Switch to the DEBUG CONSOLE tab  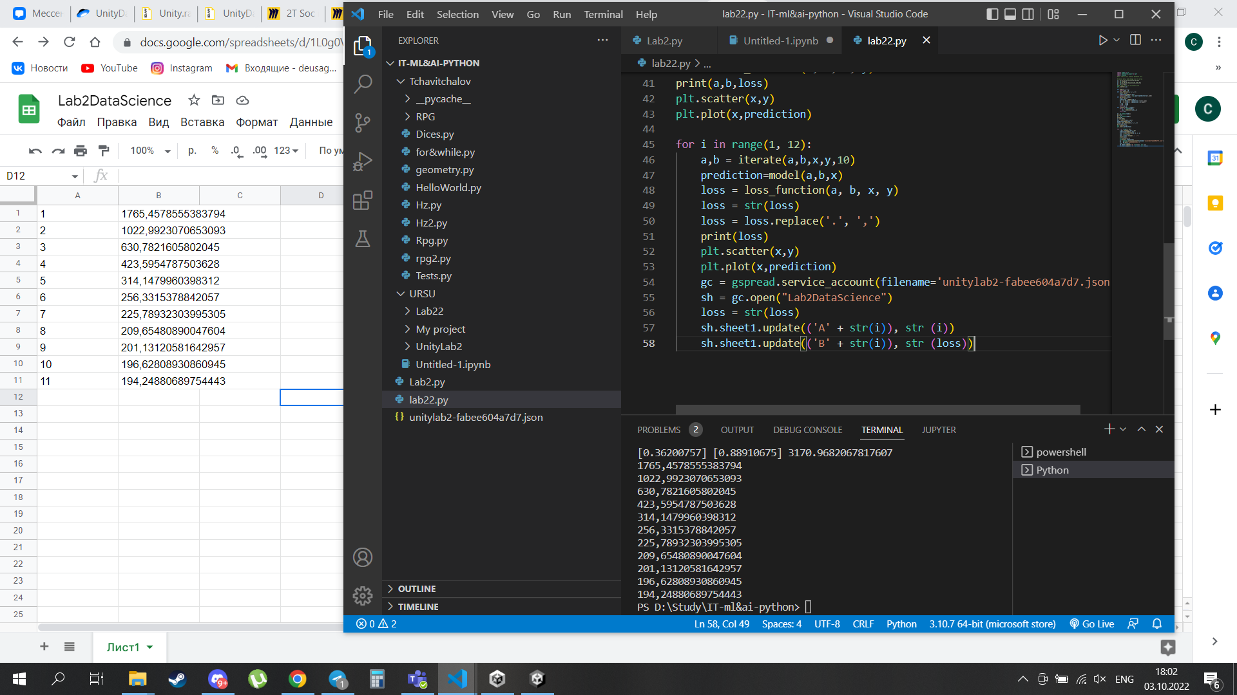(x=807, y=430)
